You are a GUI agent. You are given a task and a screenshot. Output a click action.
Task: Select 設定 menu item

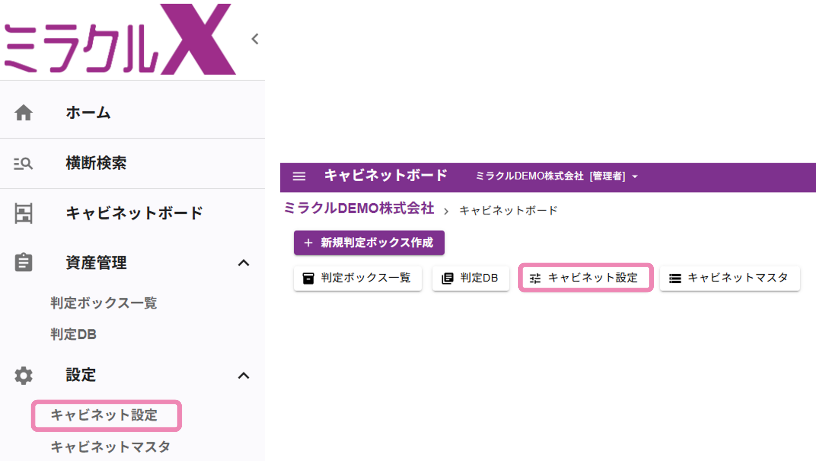click(132, 375)
